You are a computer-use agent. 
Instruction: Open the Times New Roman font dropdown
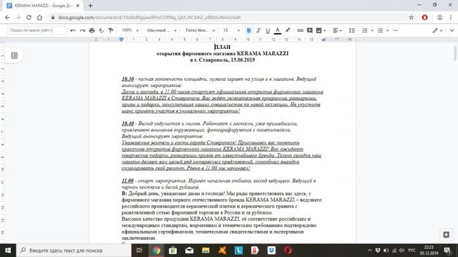(x=200, y=30)
